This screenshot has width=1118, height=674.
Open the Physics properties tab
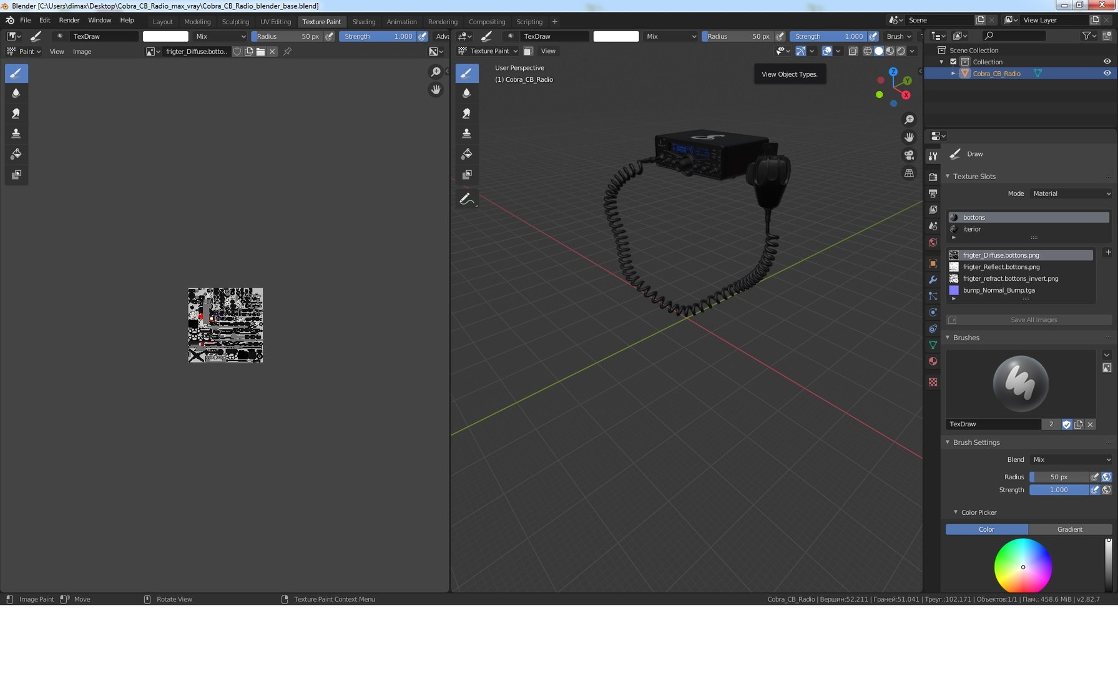[x=933, y=312]
